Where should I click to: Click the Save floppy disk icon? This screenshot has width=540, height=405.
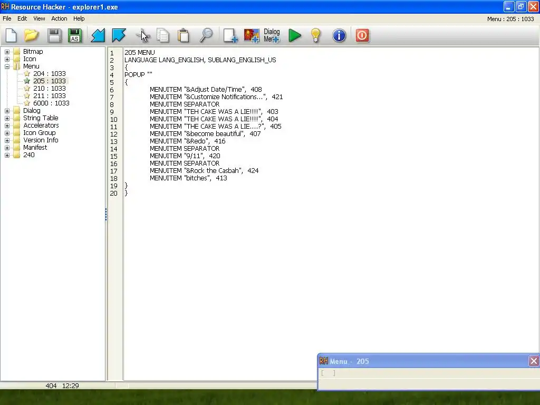coord(54,35)
